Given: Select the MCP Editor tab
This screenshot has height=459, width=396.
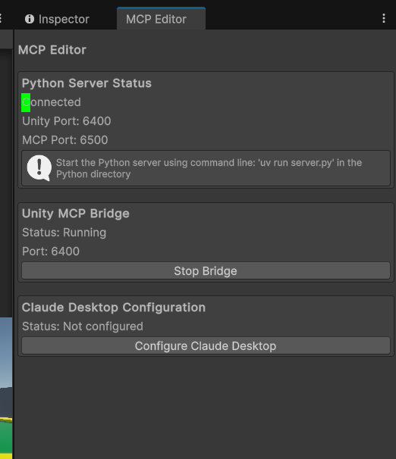Looking at the screenshot, I should (161, 19).
